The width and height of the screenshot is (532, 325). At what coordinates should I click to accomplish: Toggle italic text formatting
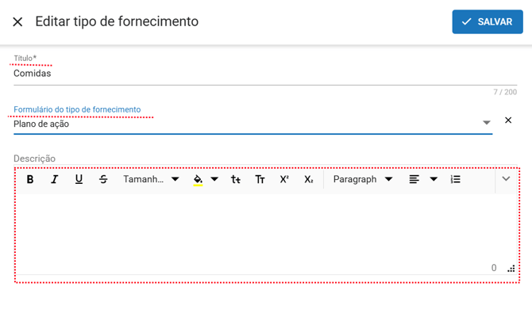coord(55,179)
